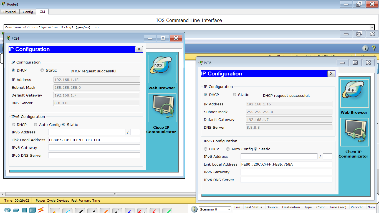Choose the Copper Straight-Through cable tool
Viewport: 379px width, 213px height.
click(x=80, y=211)
